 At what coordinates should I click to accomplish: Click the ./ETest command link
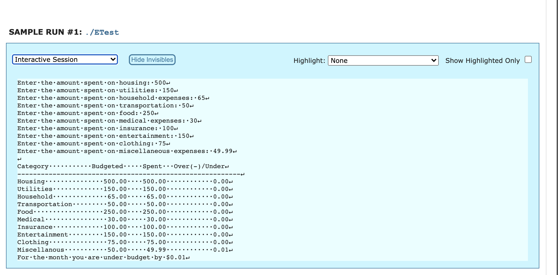pos(101,32)
